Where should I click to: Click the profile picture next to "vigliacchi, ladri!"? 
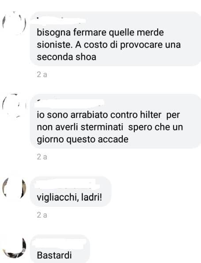point(14,188)
